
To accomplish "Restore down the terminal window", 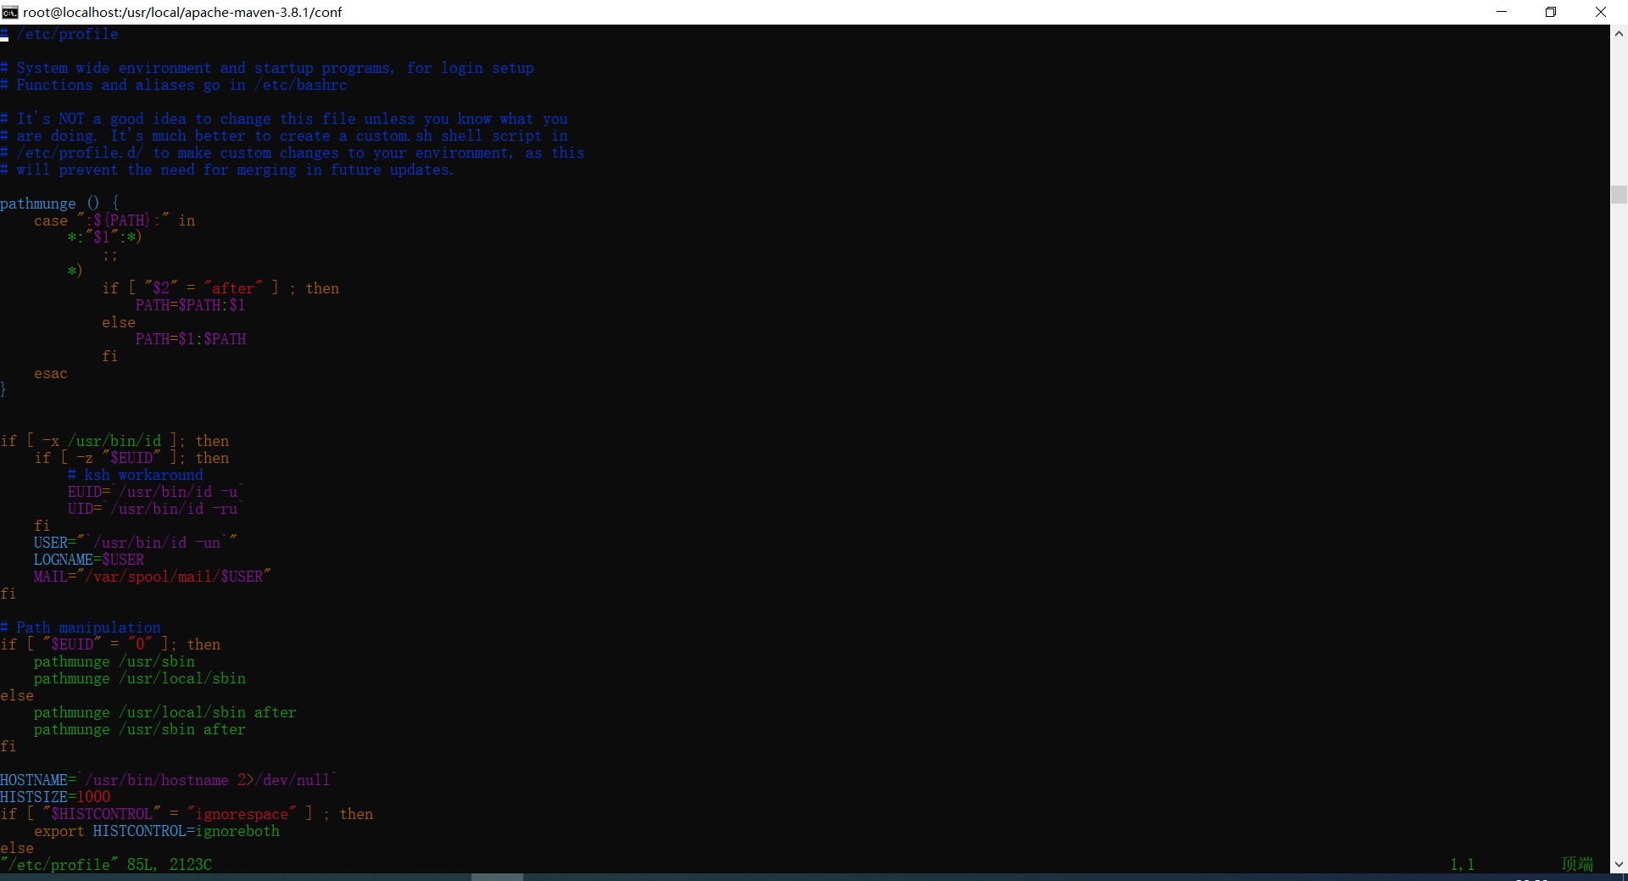I will click(1551, 12).
